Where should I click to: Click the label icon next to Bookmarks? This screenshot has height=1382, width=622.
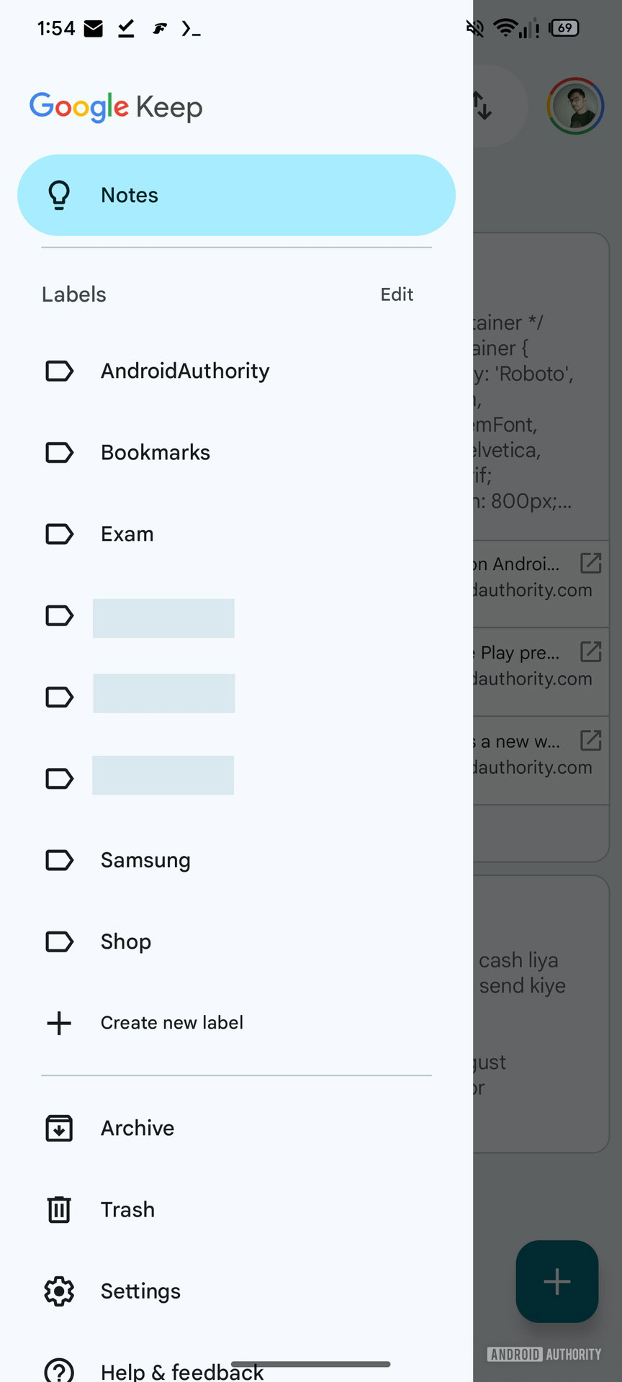point(58,453)
